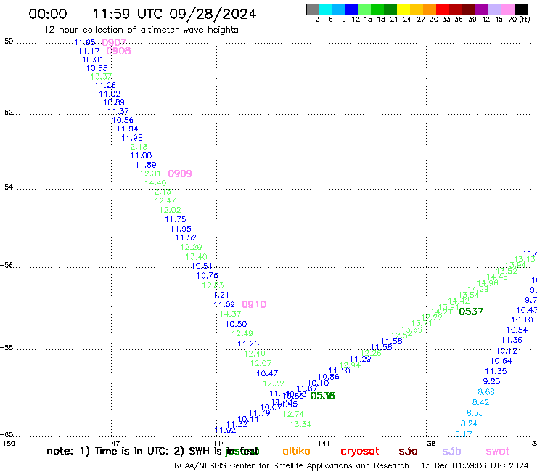Click the s3a satellite legend label
The image size is (537, 472).
tap(408, 452)
